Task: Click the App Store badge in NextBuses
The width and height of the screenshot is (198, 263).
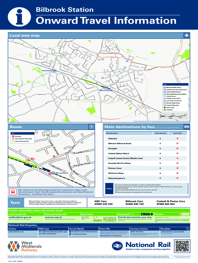Action: [x=146, y=214]
